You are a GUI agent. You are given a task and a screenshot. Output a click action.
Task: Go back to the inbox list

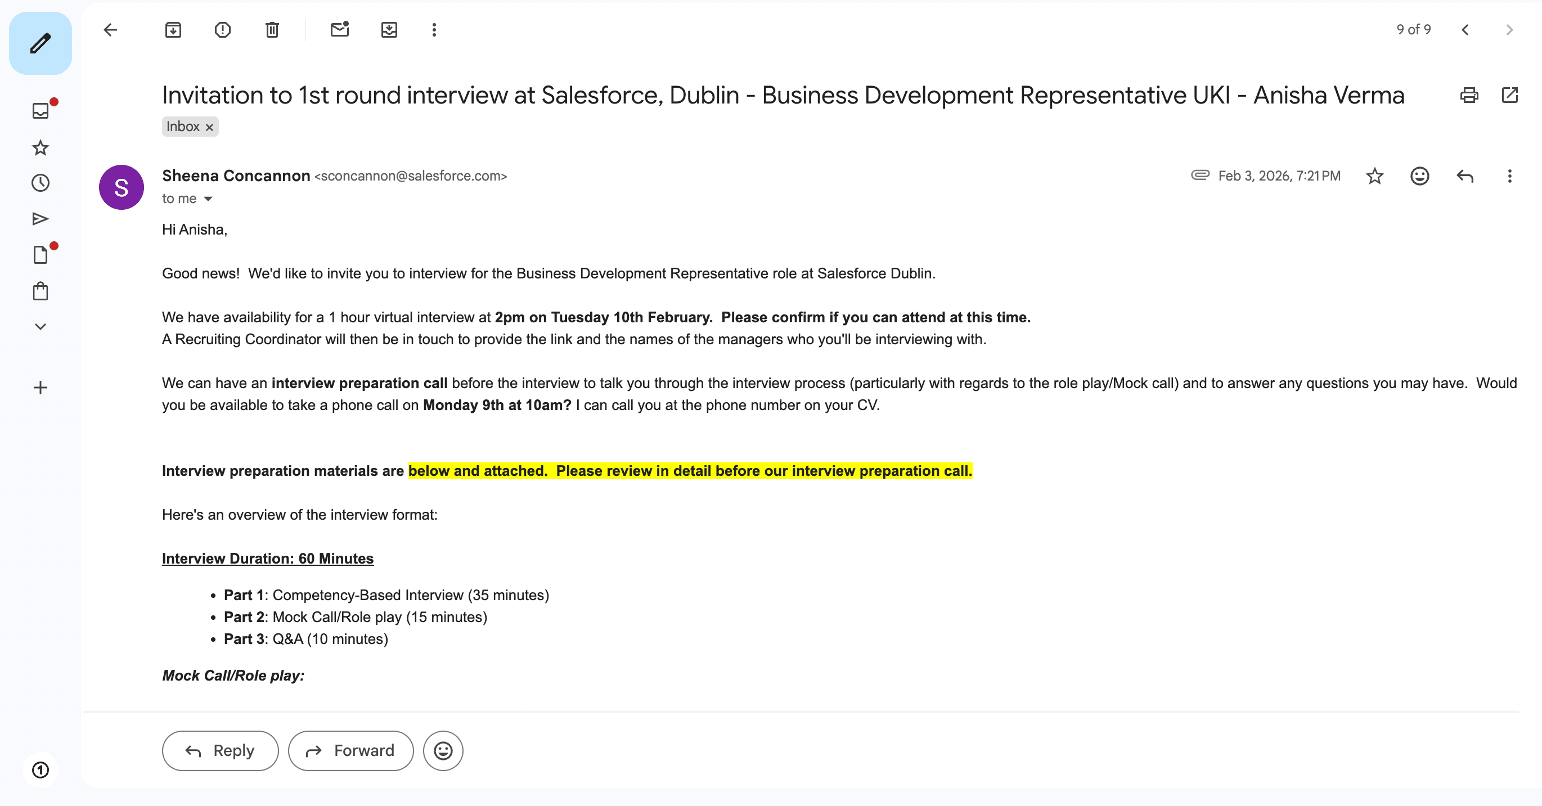tap(110, 30)
